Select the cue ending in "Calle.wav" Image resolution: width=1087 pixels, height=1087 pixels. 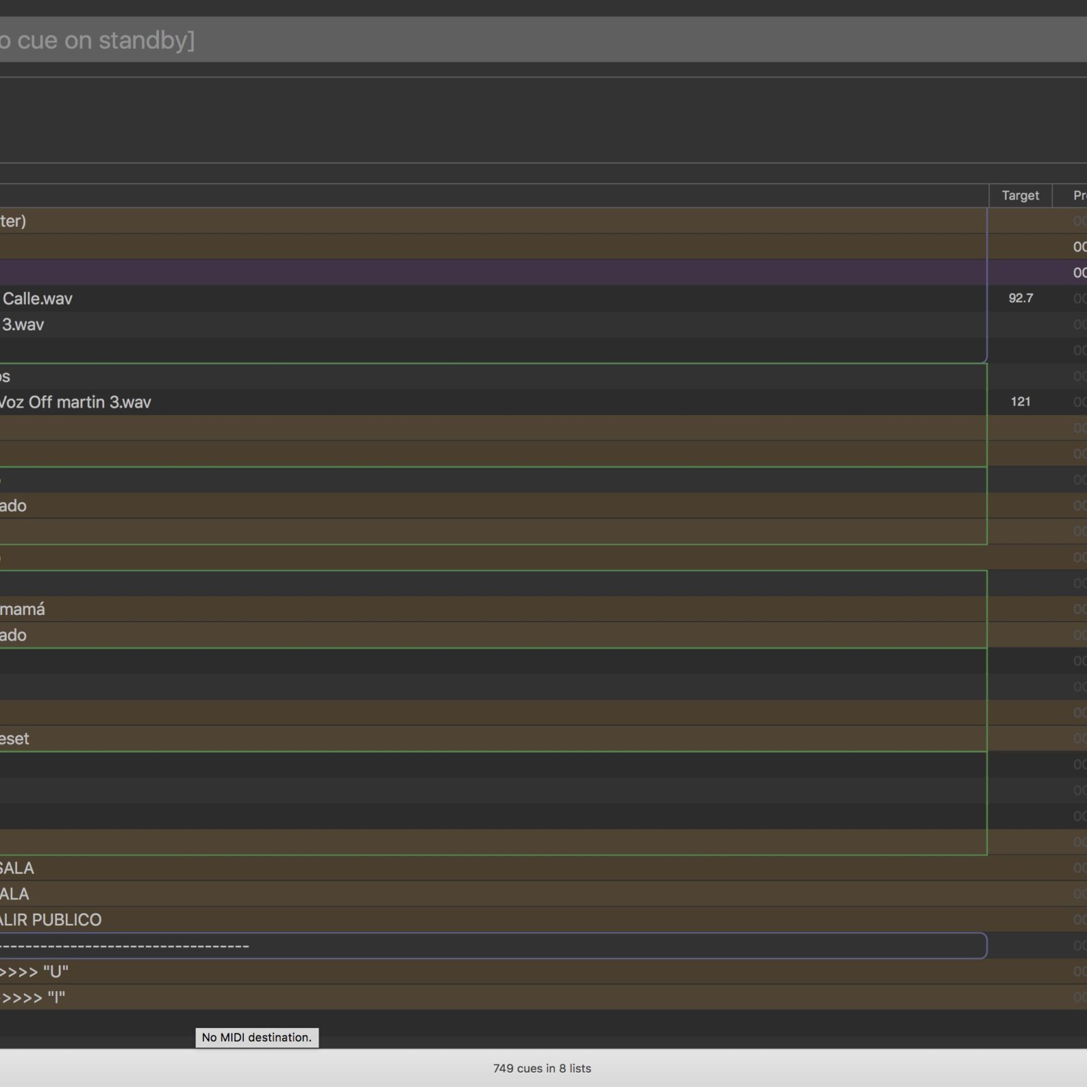coord(38,298)
